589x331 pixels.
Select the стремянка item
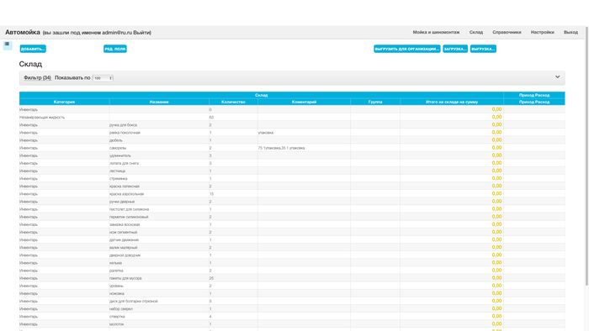(119, 179)
